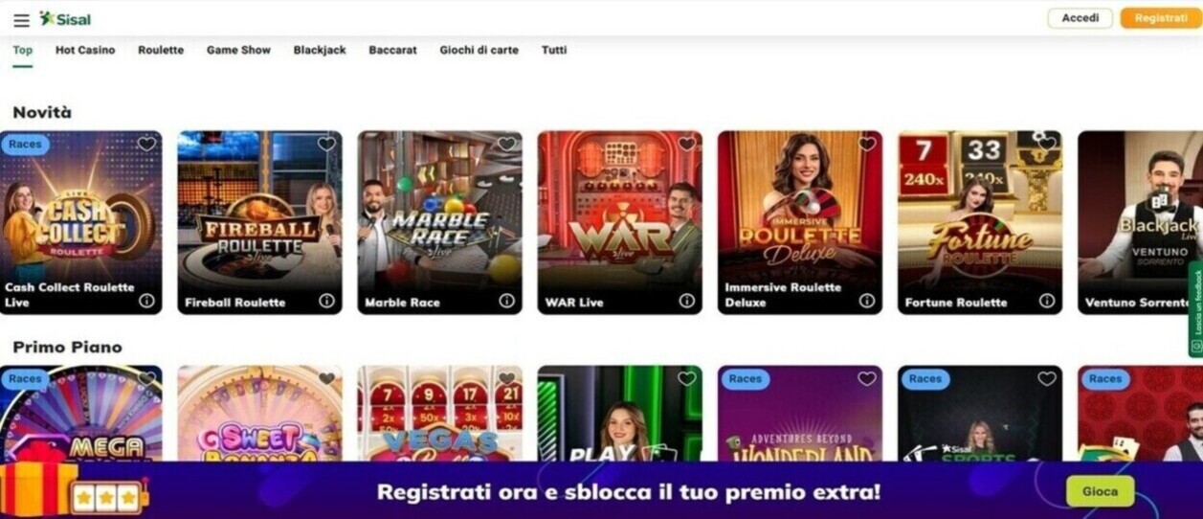
Task: Switch to Hot Casino tab
Action: (85, 50)
